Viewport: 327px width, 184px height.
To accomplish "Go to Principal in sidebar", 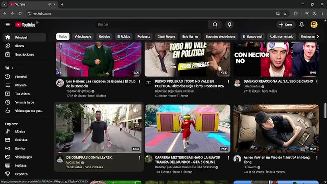I will click(x=25, y=37).
